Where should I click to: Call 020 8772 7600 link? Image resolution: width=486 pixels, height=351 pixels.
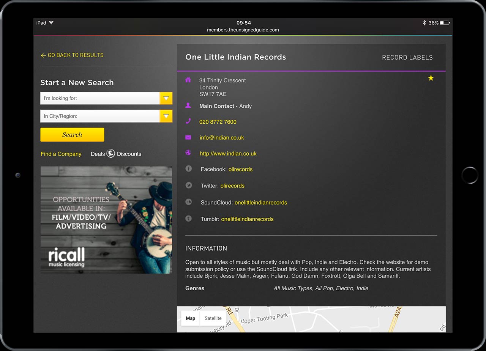click(218, 122)
